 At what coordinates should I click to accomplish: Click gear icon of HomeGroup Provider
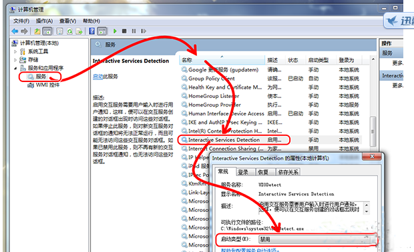tap(184, 105)
